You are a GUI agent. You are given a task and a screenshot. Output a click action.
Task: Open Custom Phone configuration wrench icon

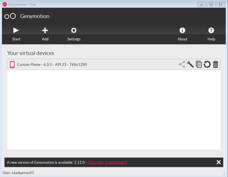190,64
